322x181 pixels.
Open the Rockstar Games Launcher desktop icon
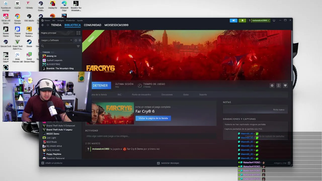pyautogui.click(x=29, y=31)
